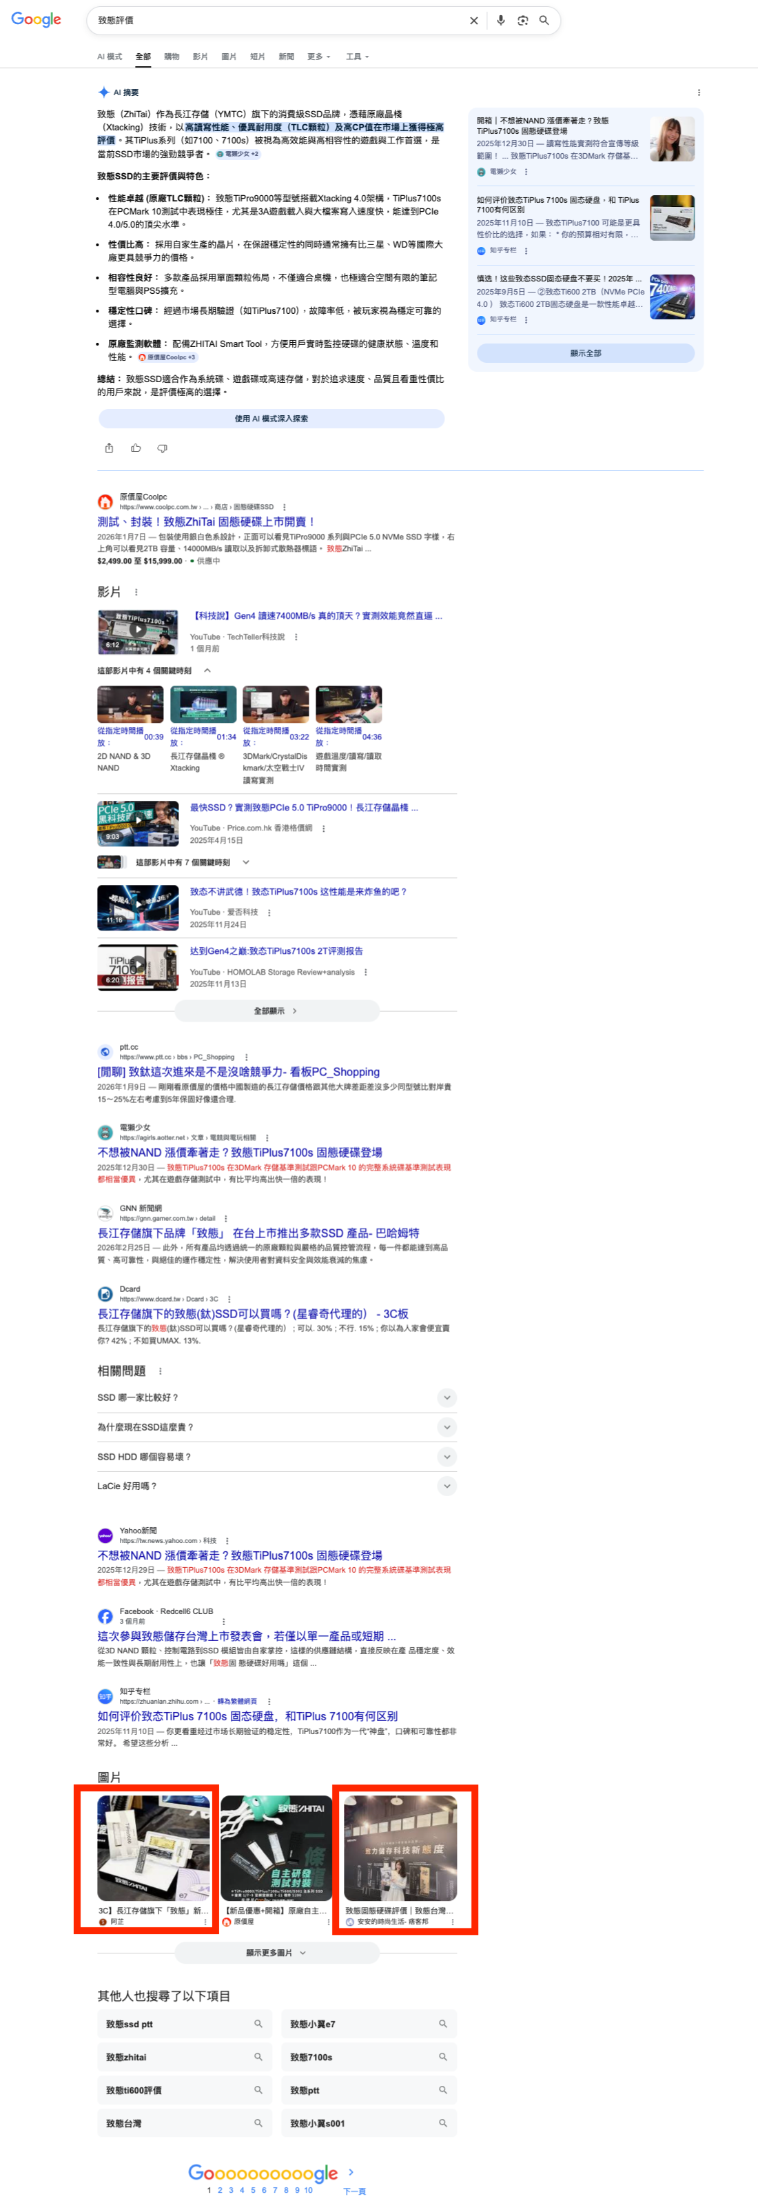758x2199 pixels.
Task: Open options for HOMOLAB Storage video
Action: 365,973
